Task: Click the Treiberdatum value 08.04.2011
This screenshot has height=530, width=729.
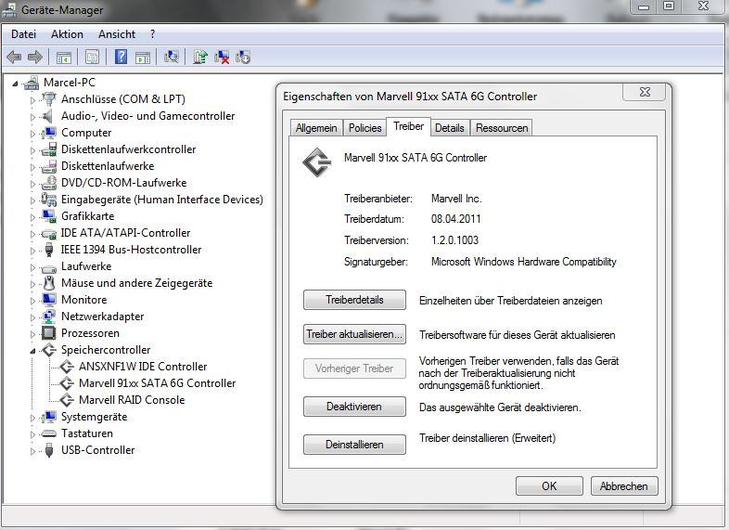Action: pyautogui.click(x=455, y=219)
